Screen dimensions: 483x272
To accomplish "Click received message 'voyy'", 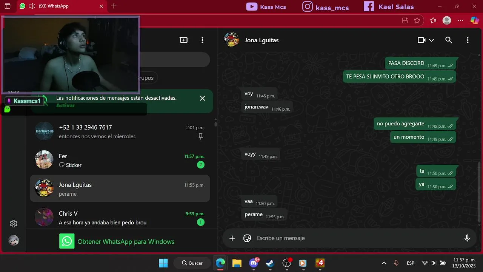I will (x=260, y=154).
